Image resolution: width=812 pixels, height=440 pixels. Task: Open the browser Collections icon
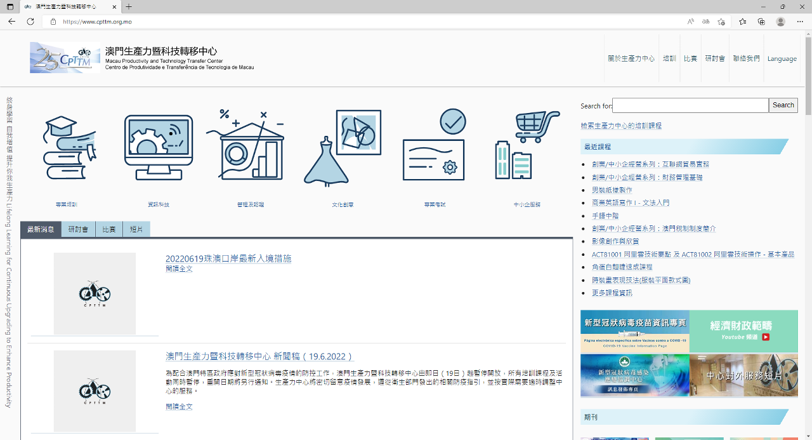click(761, 22)
